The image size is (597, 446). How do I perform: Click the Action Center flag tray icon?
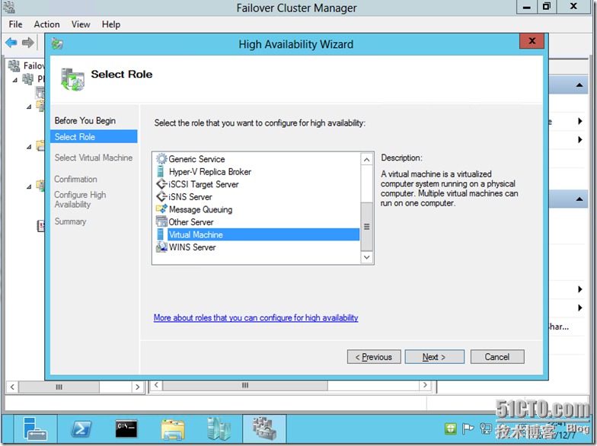pos(468,429)
